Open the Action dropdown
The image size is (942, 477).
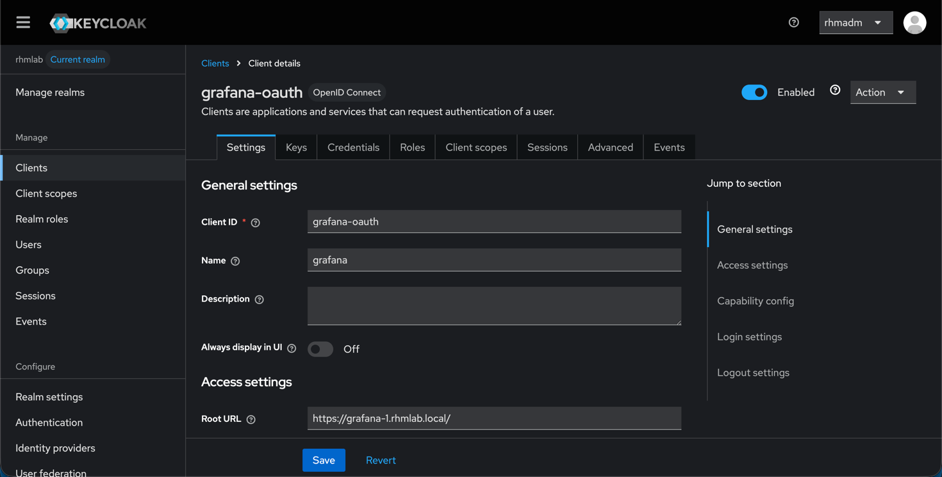tap(882, 92)
